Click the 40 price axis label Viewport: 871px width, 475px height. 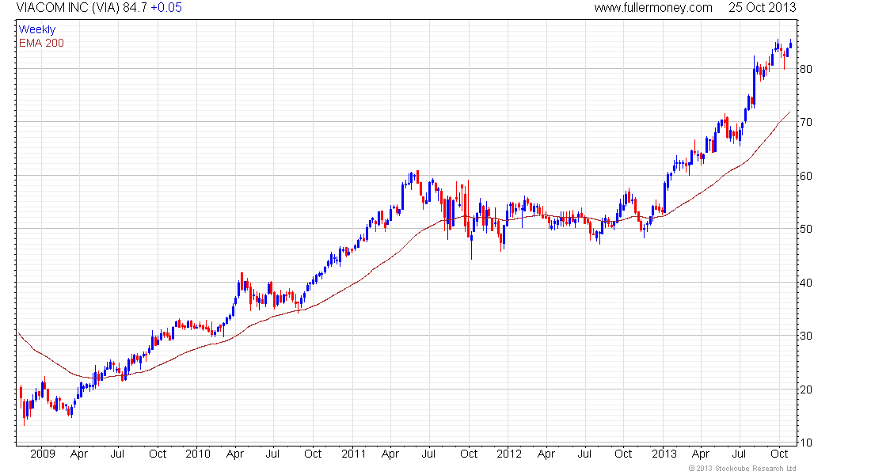pos(805,282)
